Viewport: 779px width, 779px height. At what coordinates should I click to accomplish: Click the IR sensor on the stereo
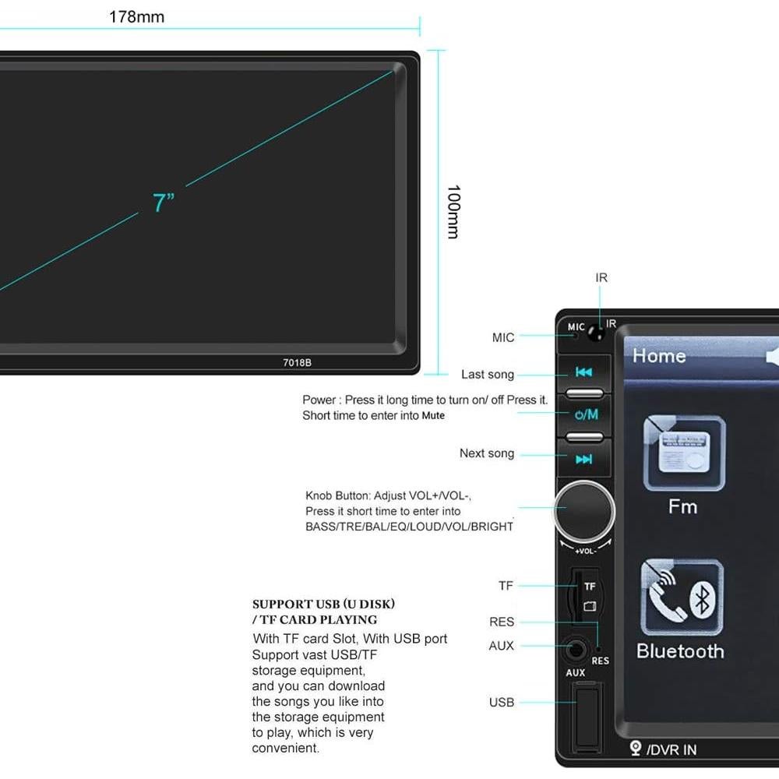597,333
